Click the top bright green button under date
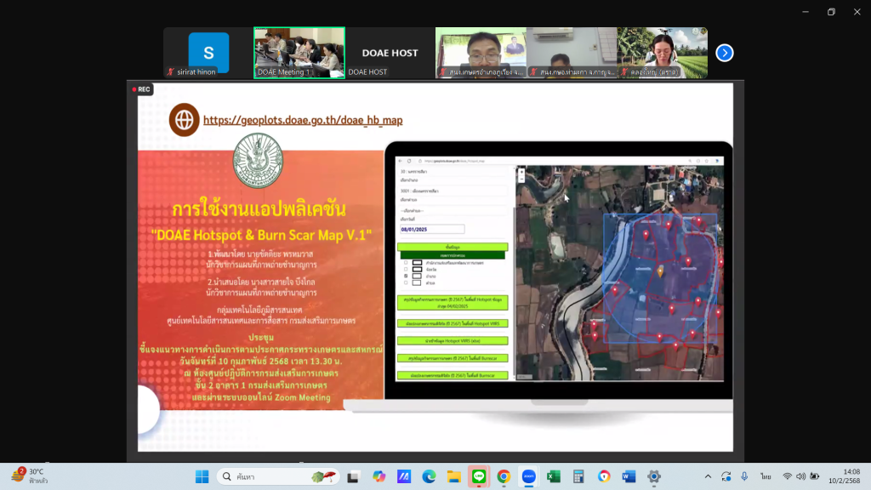Image resolution: width=871 pixels, height=490 pixels. (453, 247)
